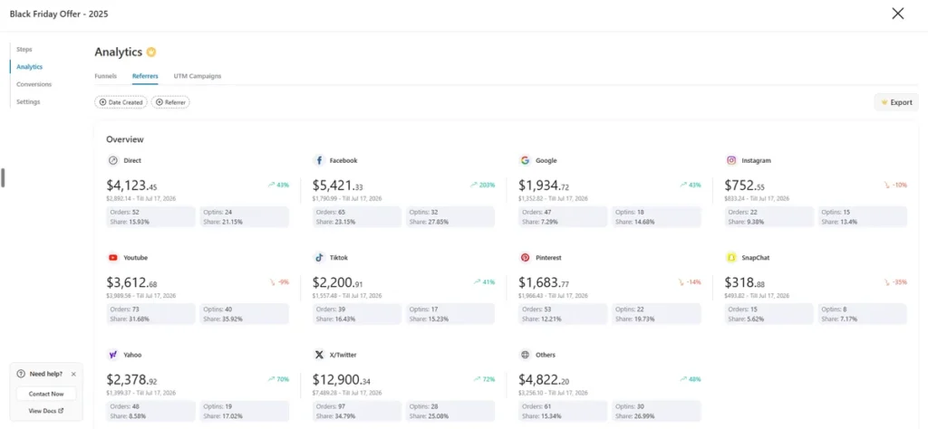Click the Facebook 203% trend arrow

tap(473, 185)
